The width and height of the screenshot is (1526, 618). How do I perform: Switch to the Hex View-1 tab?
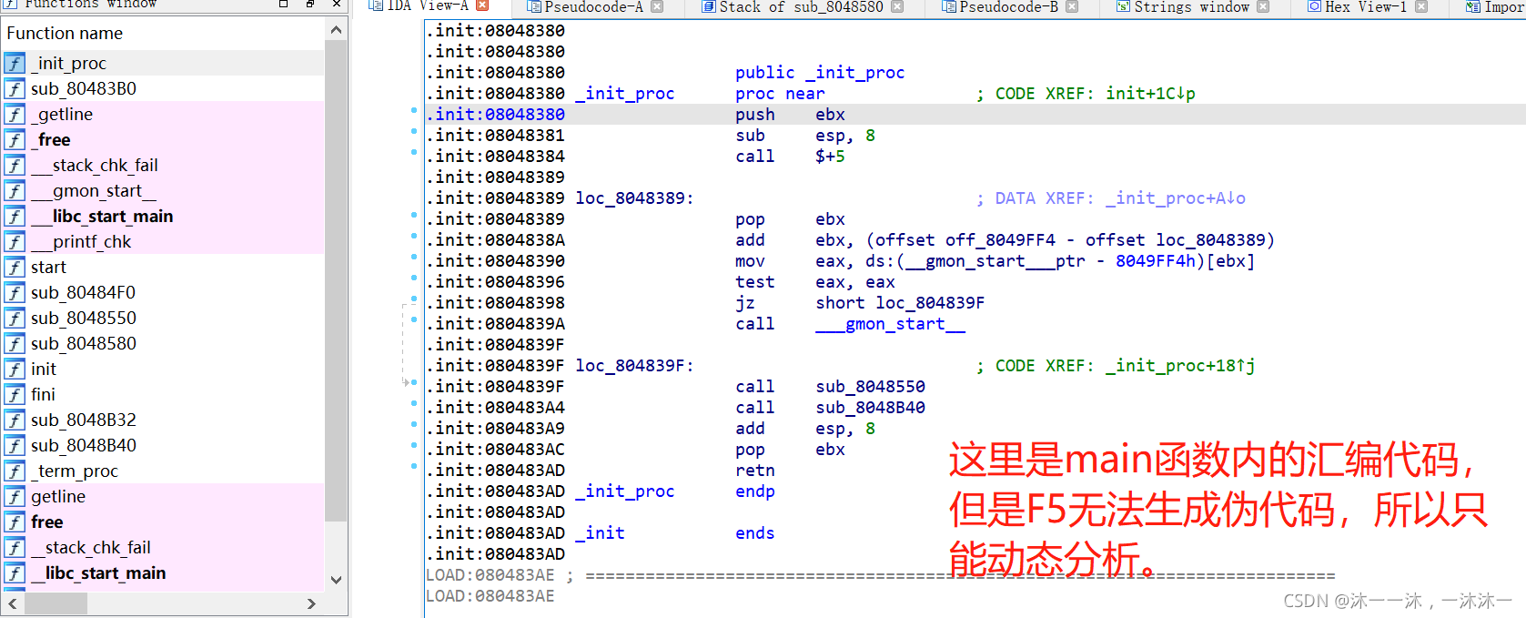(1366, 6)
